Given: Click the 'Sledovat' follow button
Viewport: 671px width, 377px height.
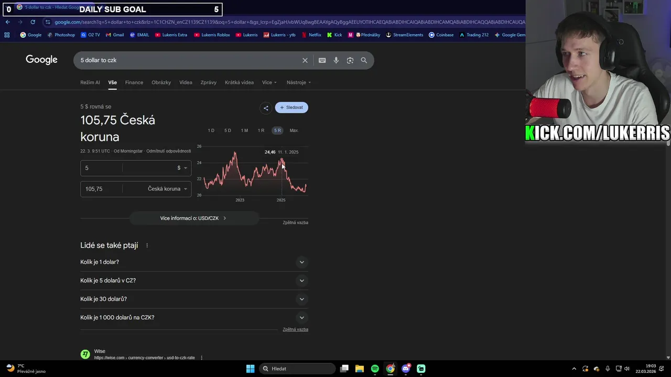Looking at the screenshot, I should (x=291, y=107).
